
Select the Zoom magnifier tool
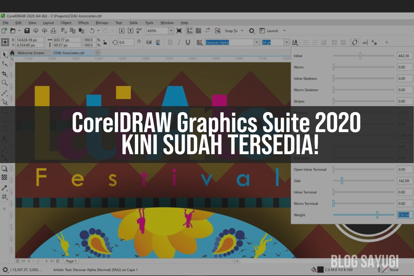click(4, 83)
